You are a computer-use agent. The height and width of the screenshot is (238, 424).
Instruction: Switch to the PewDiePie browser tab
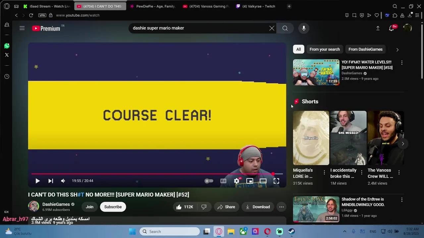tap(153, 6)
